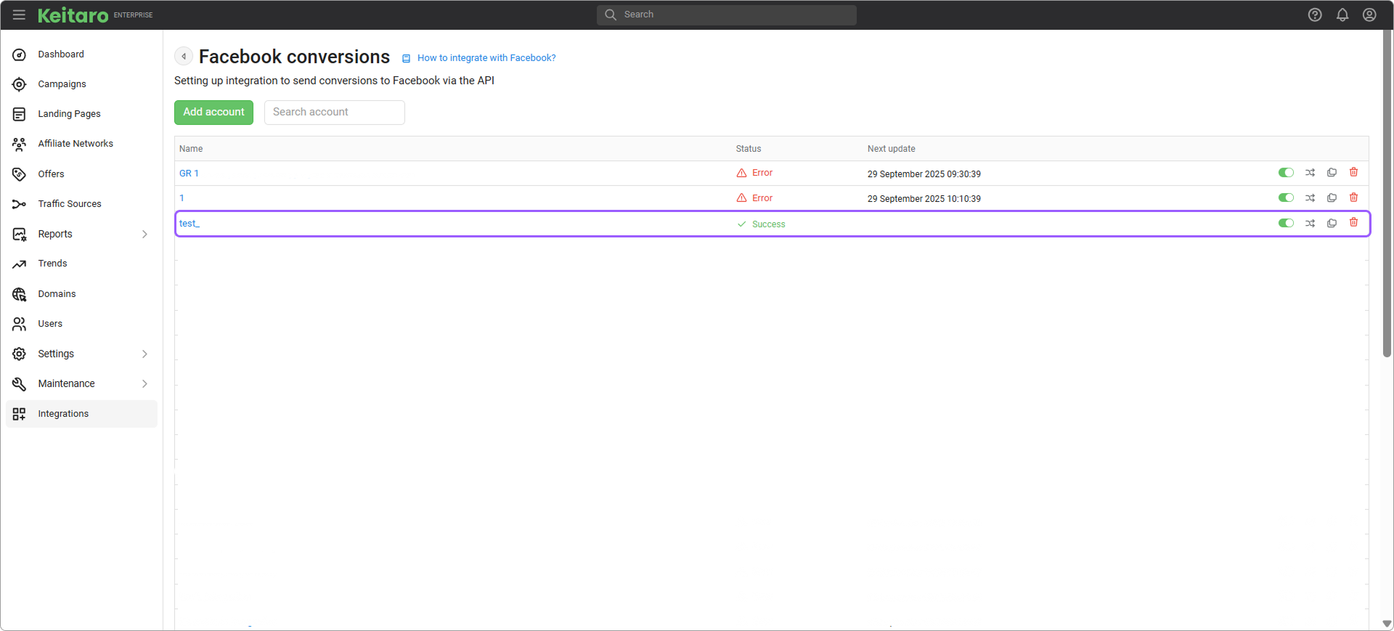
Task: Go to Traffic Sources section
Action: tap(70, 204)
